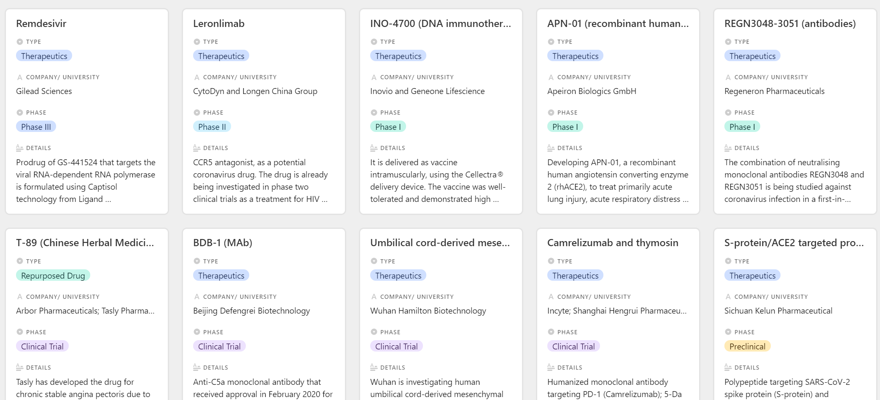Click the yellow Preclinical tag on S-protein card

[x=747, y=346]
